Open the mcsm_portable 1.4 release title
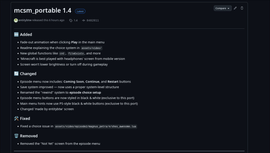This screenshot has width=270, height=153. click(x=42, y=10)
